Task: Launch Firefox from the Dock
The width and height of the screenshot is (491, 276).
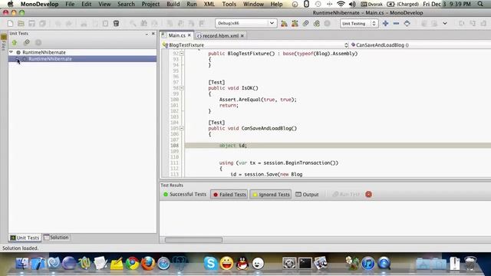Action: (x=148, y=263)
